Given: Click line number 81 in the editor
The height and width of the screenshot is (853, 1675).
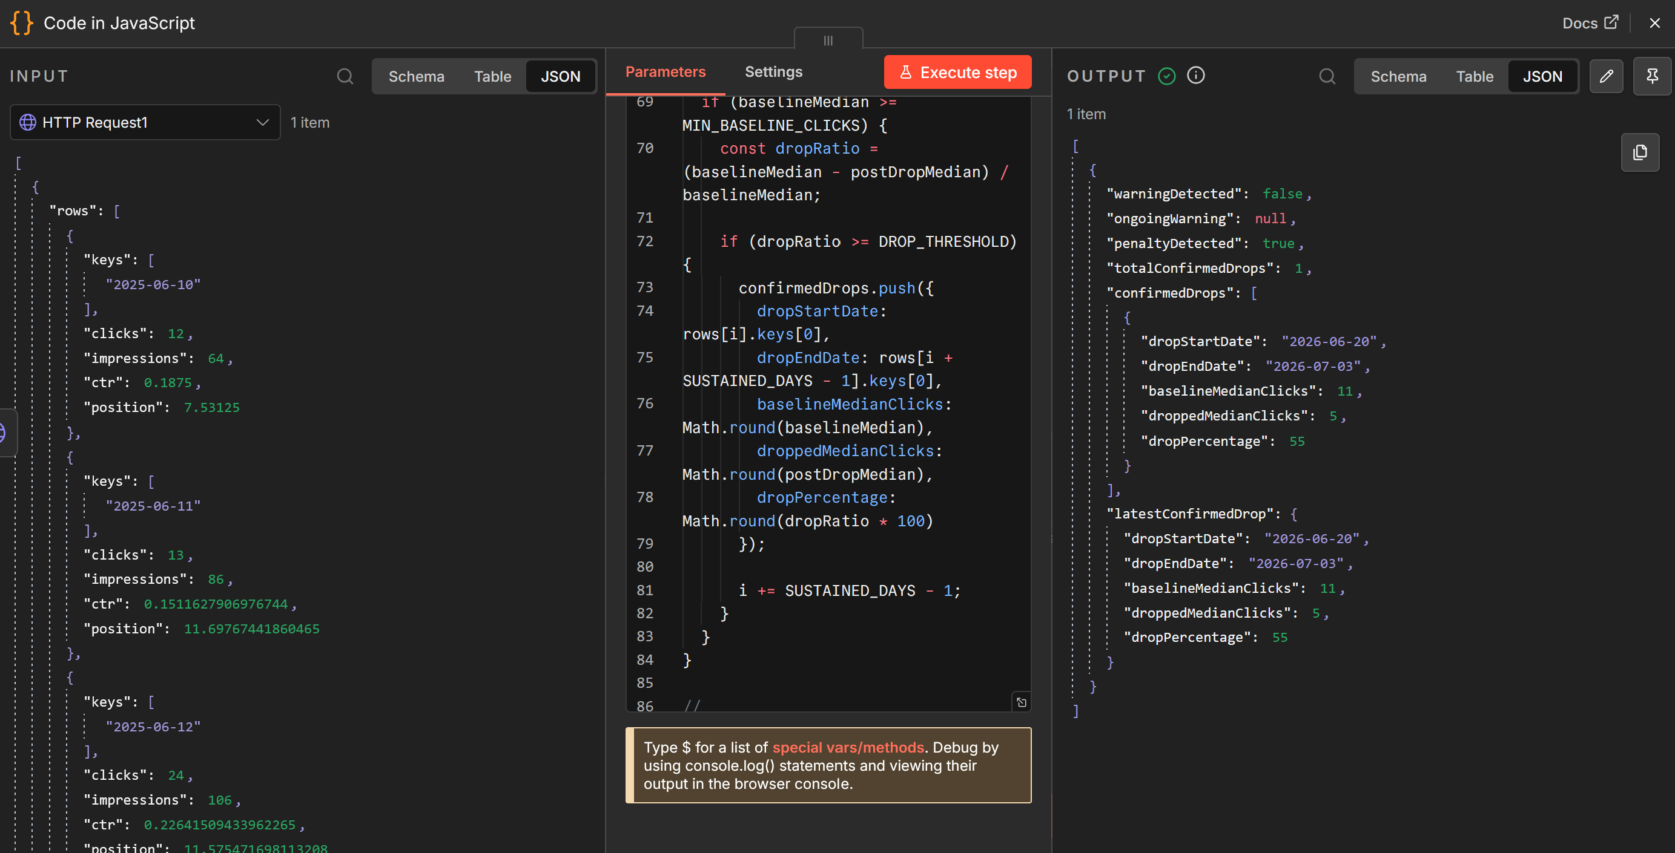Looking at the screenshot, I should (x=644, y=590).
